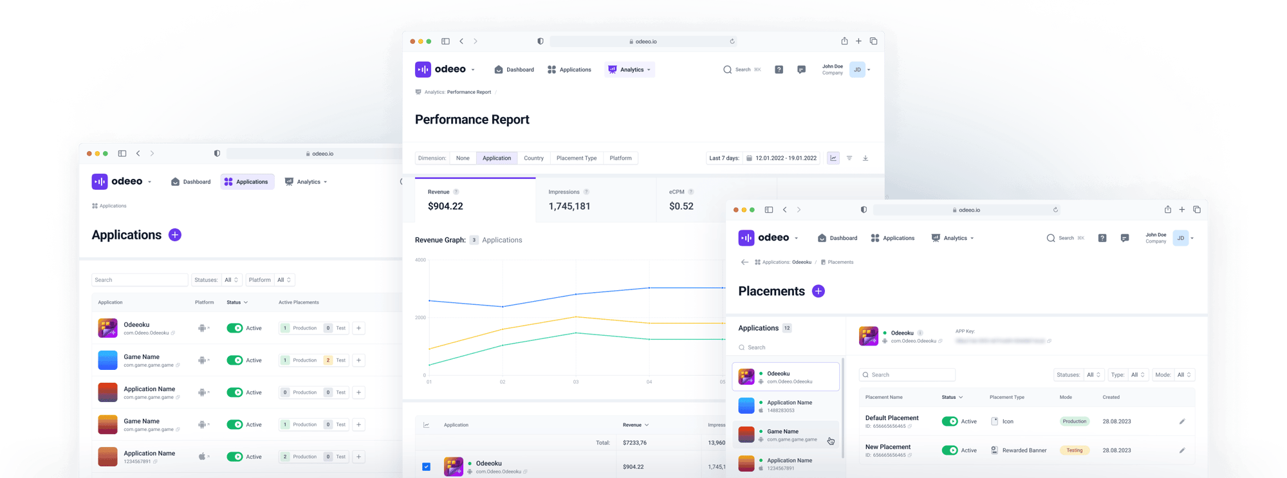Click back button in Applications window browser
This screenshot has height=478, width=1287.
pos(138,154)
